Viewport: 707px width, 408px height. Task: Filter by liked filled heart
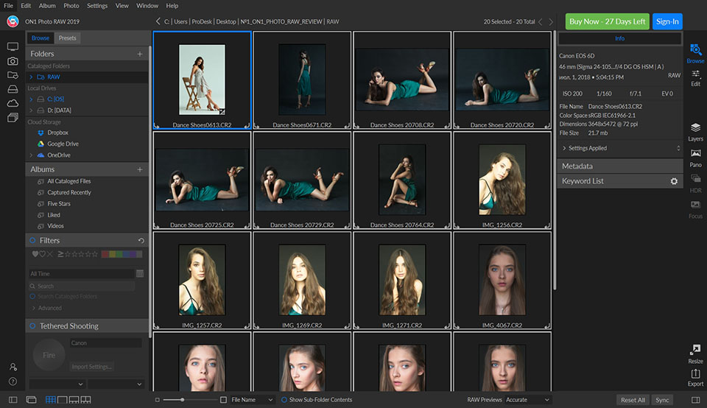coord(35,254)
